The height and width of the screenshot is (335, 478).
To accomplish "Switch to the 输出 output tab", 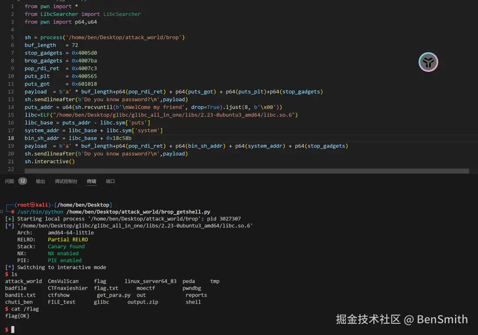I will click(40, 181).
